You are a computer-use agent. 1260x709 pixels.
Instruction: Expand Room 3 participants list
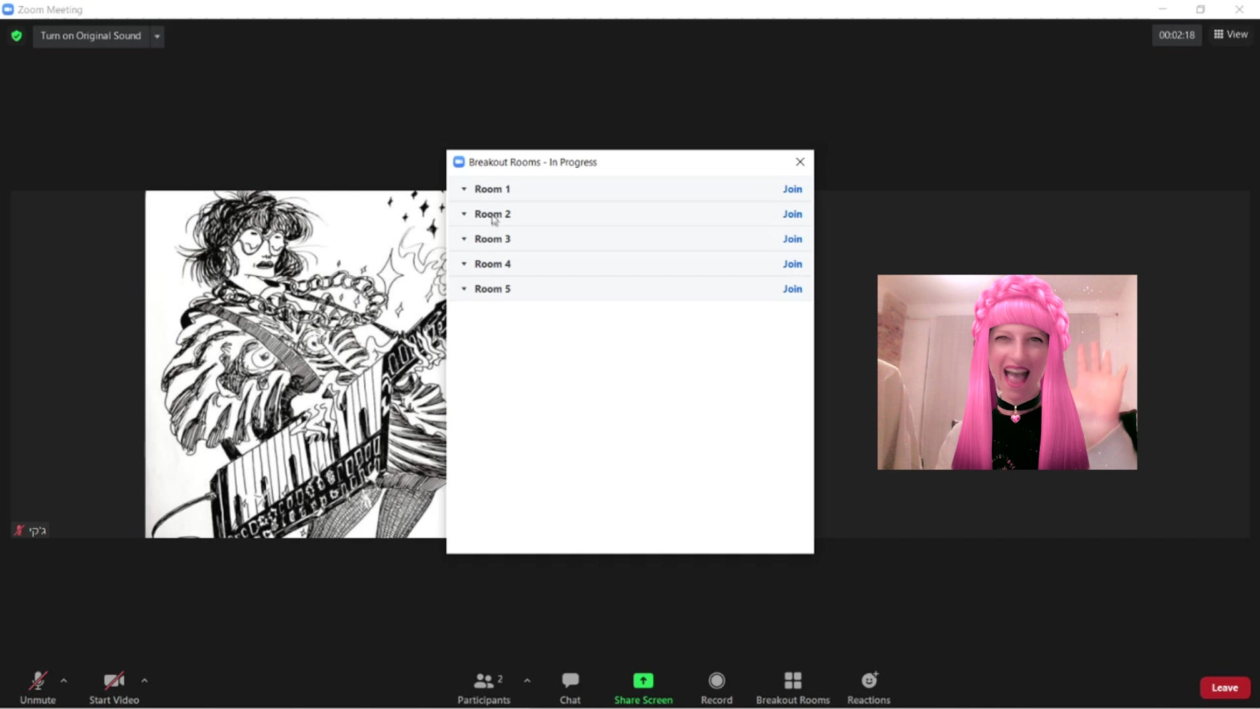coord(464,239)
